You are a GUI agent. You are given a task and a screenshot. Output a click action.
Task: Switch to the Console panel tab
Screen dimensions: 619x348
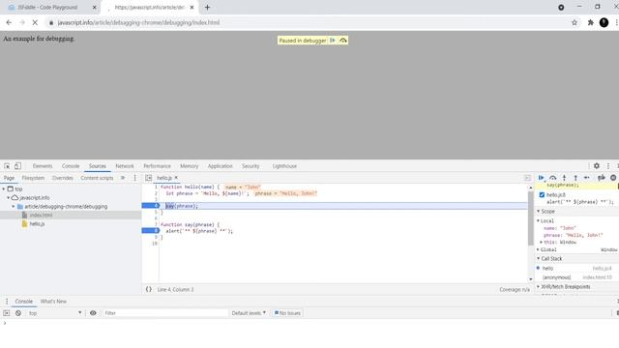(x=71, y=166)
